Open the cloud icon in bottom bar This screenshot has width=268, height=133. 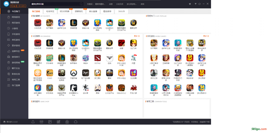click(x=76, y=122)
